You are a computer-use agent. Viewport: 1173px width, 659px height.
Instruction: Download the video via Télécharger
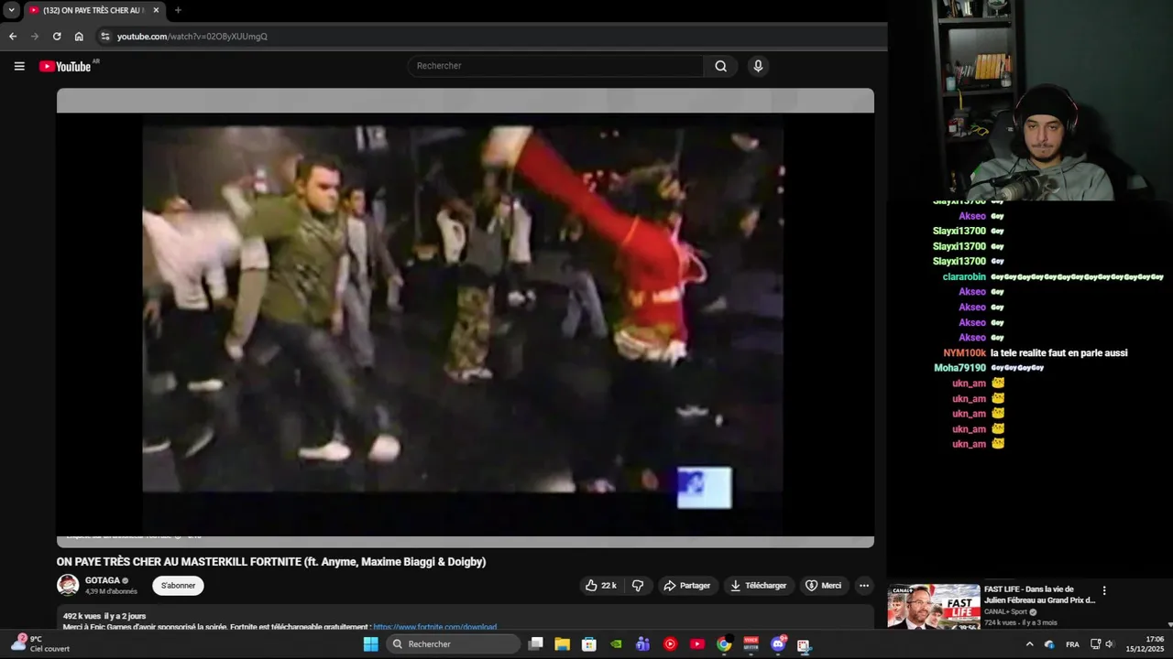(x=758, y=586)
